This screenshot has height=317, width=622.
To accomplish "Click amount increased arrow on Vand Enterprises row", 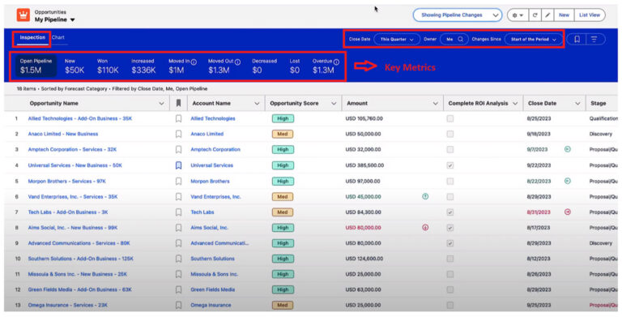I will point(425,196).
